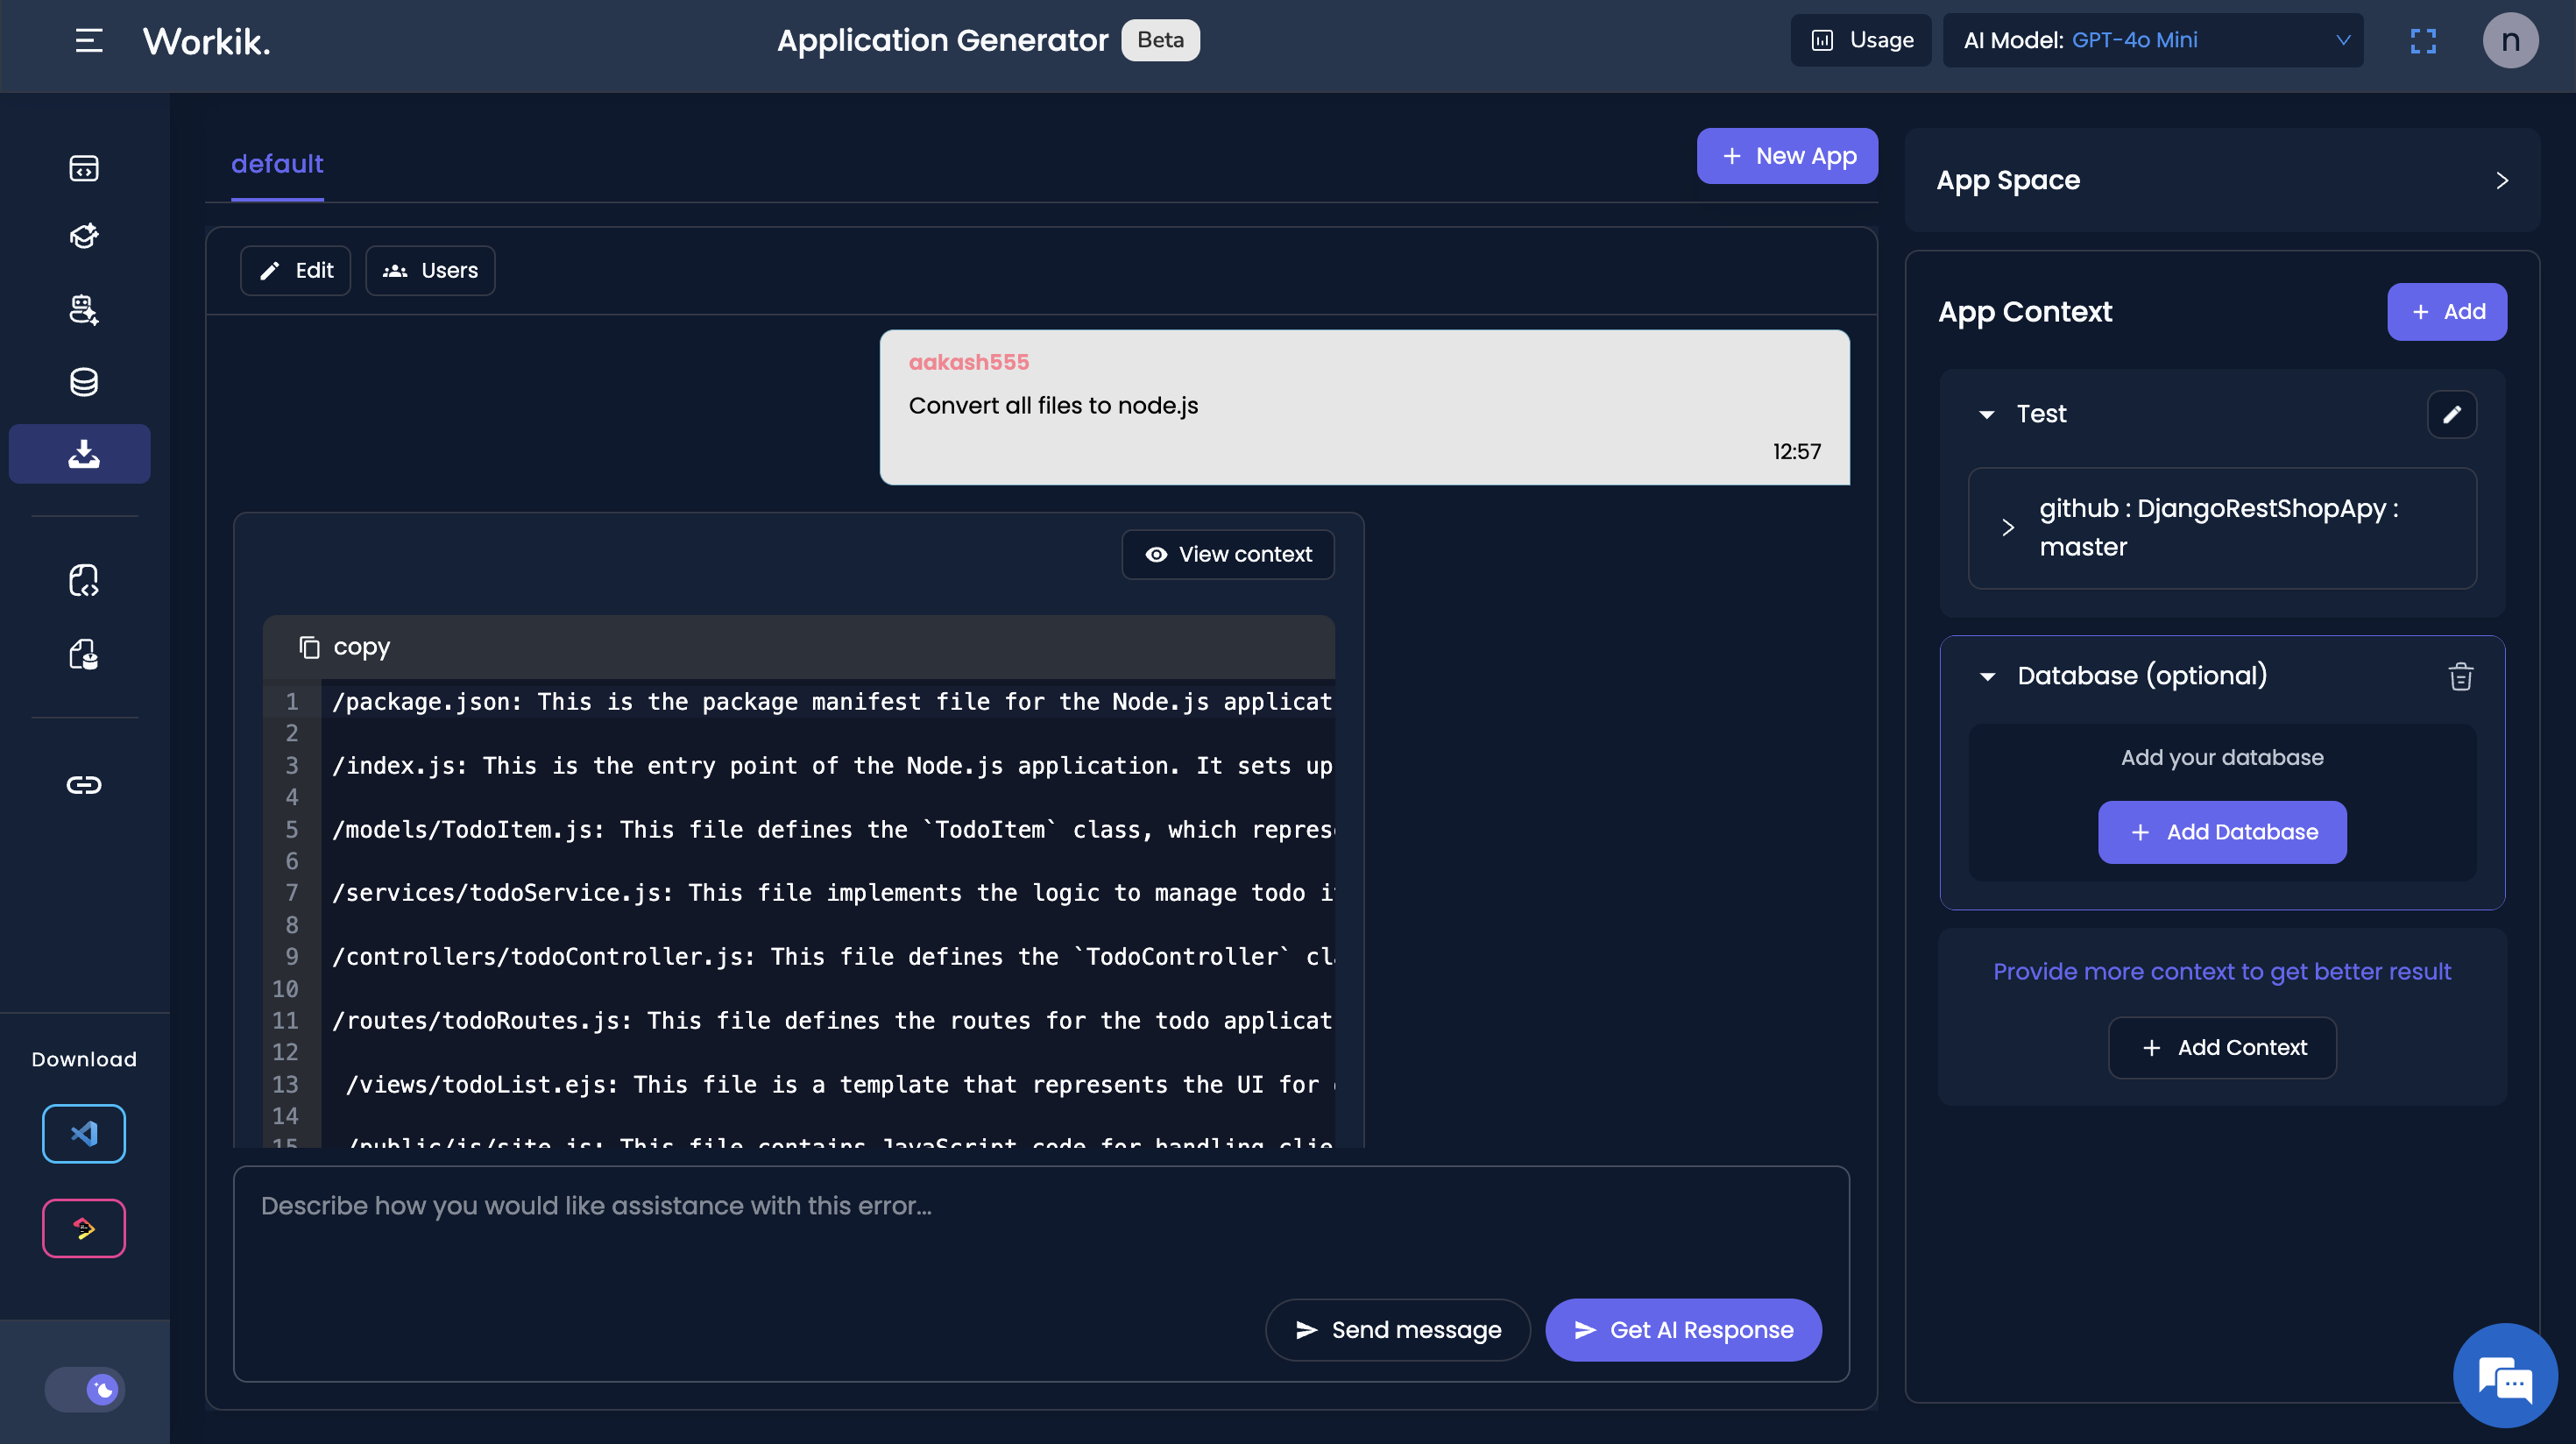Open the database sidebar icon
Image resolution: width=2576 pixels, height=1444 pixels.
pos(84,382)
